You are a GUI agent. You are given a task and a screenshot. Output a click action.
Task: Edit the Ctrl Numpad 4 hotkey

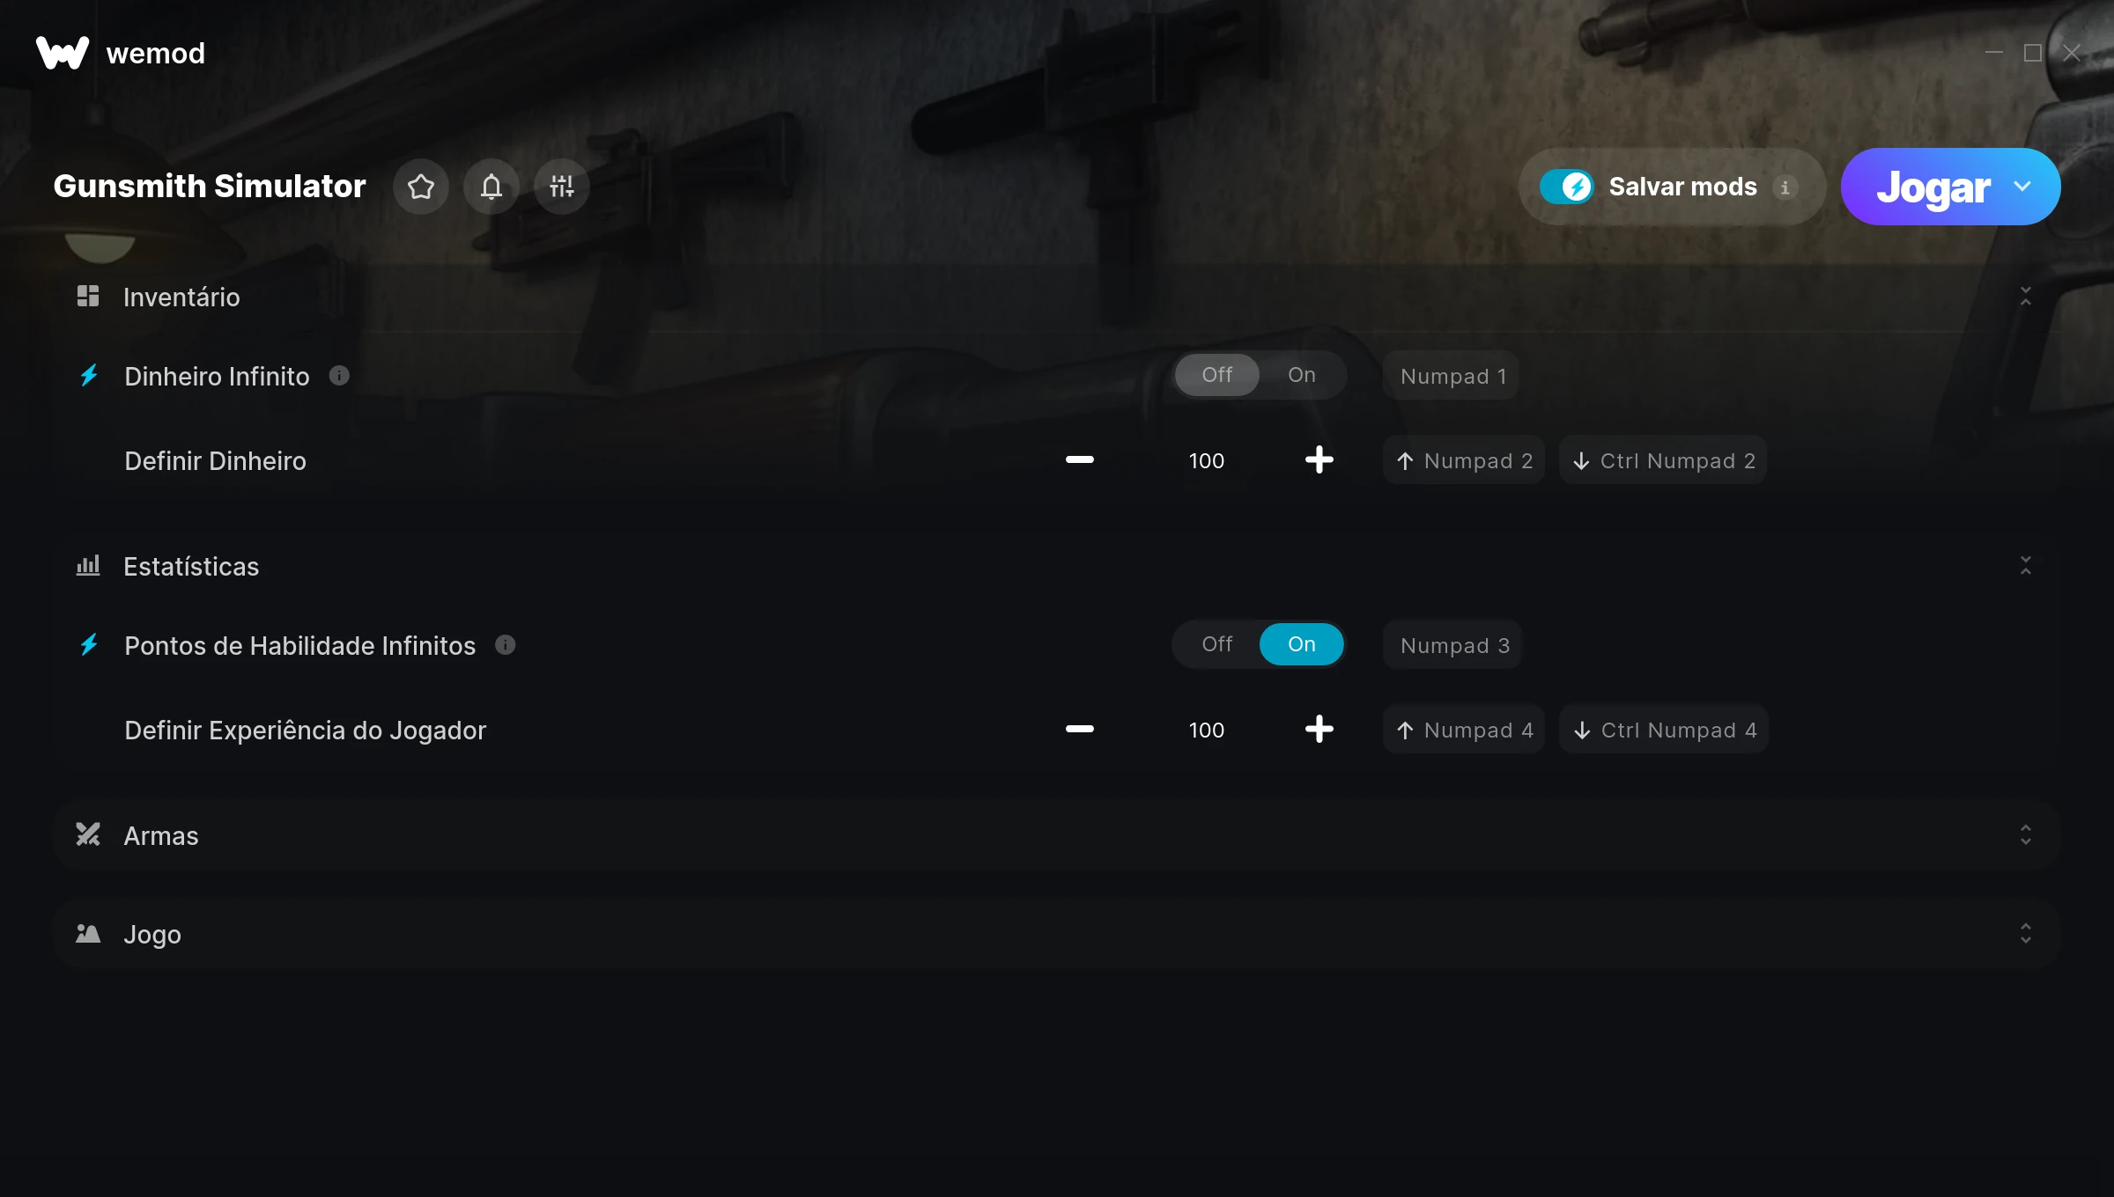pyautogui.click(x=1664, y=730)
